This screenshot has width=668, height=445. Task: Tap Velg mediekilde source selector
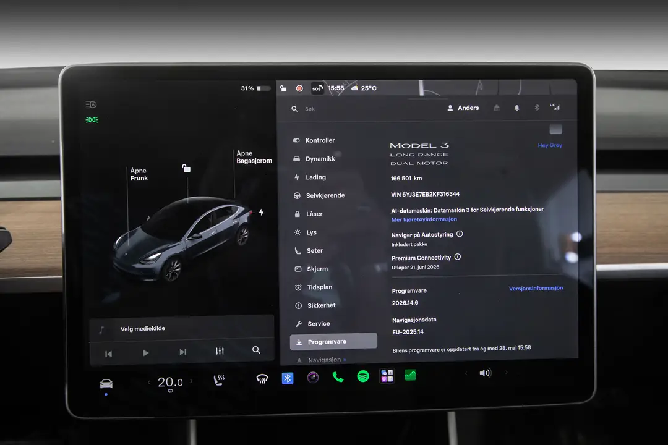point(182,328)
